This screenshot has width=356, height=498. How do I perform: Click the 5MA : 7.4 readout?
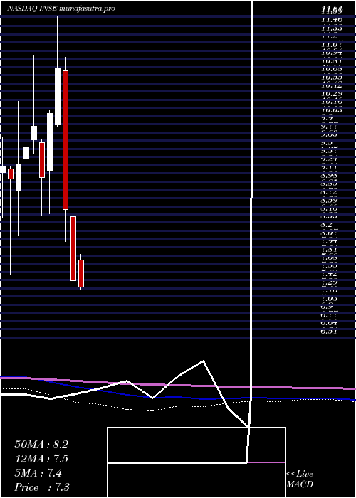point(38,473)
